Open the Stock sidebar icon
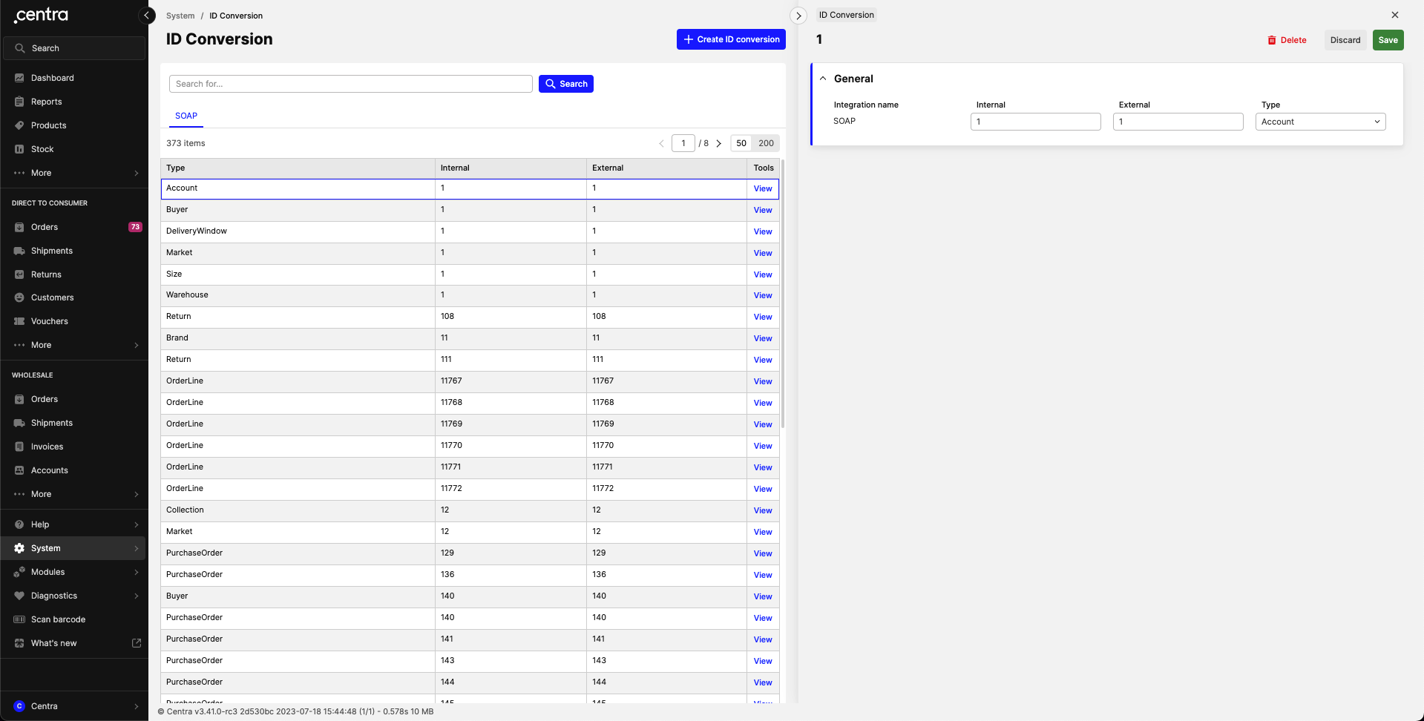 19,149
